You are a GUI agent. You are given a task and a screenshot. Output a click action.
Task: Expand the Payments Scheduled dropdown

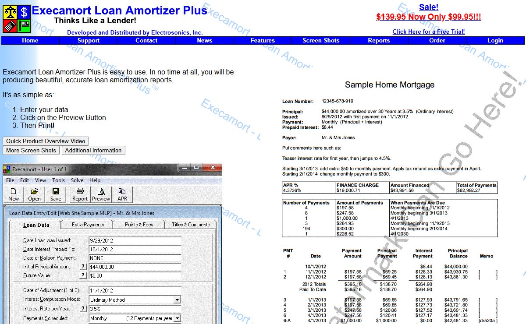pos(177,318)
